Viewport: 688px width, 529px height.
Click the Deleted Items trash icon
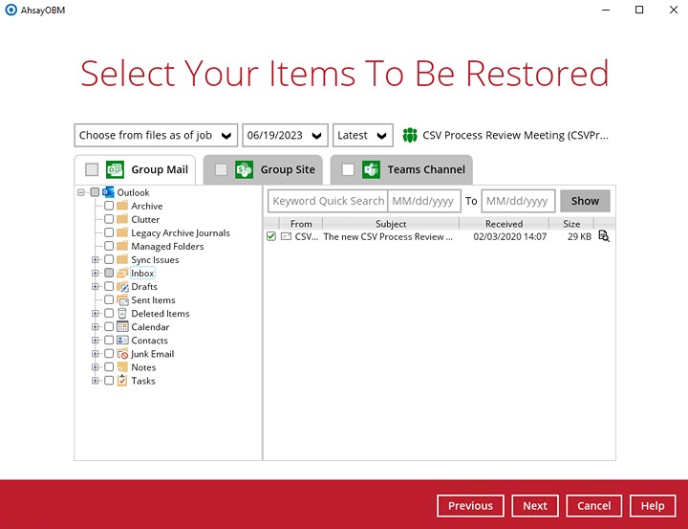click(x=122, y=314)
